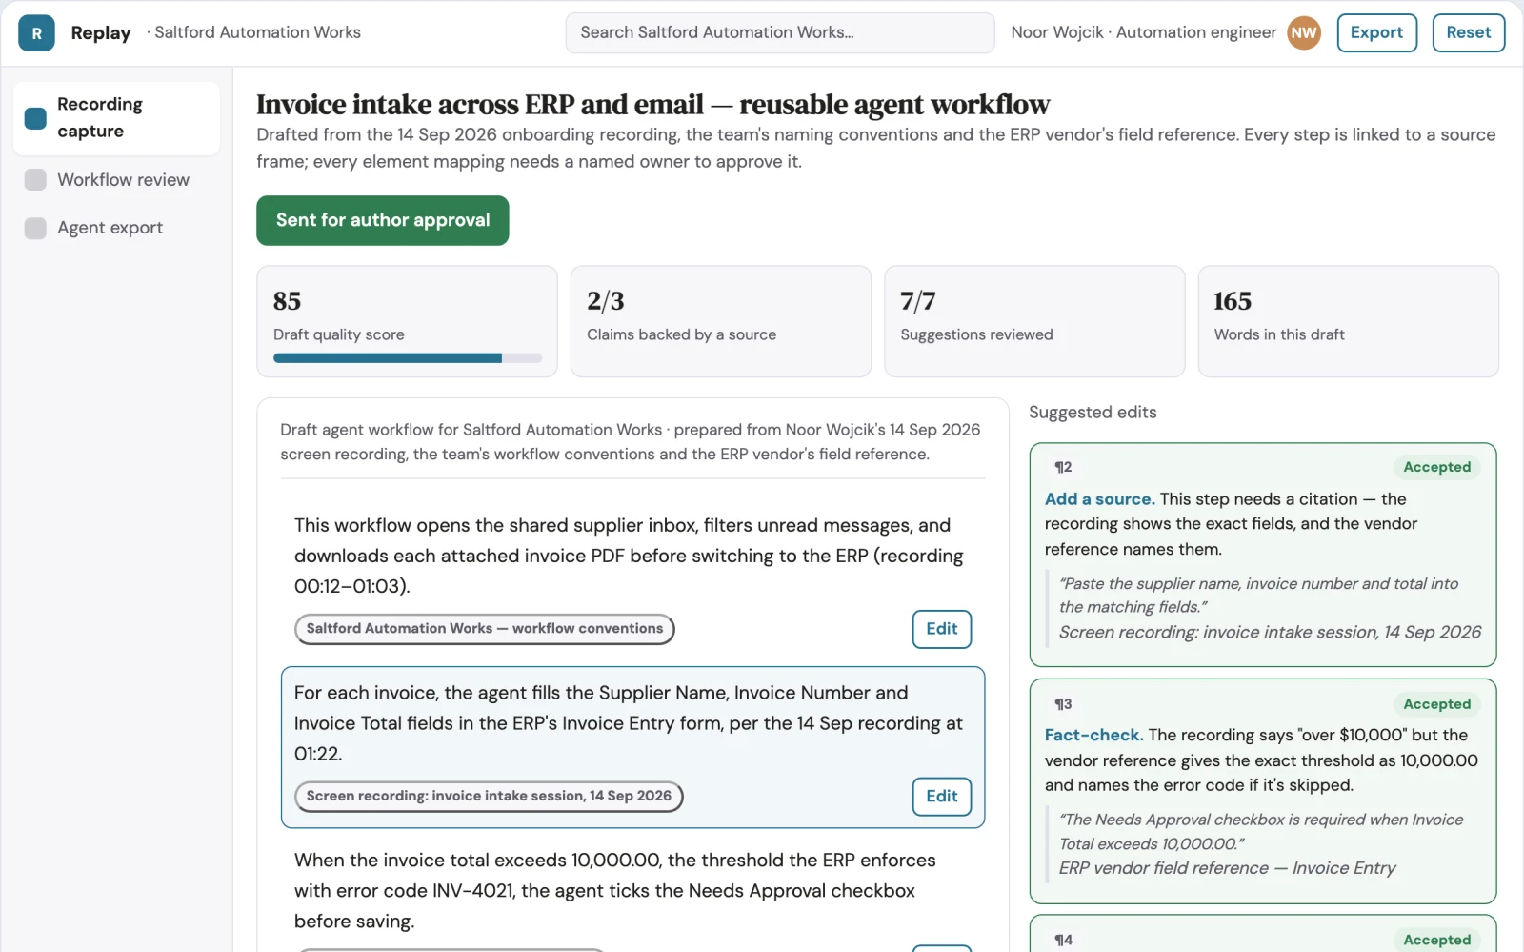
Task: Open the NW user avatar
Action: click(1304, 33)
